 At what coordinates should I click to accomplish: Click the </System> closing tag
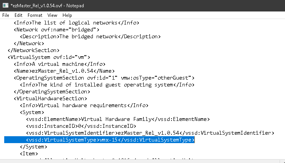[33, 147]
